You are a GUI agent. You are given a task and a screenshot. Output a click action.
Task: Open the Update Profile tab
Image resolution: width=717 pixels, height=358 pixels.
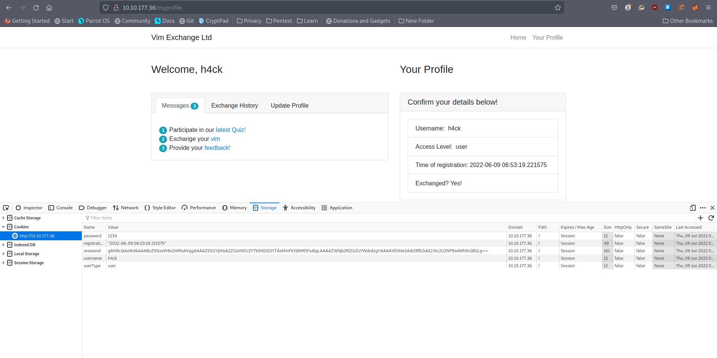(290, 106)
